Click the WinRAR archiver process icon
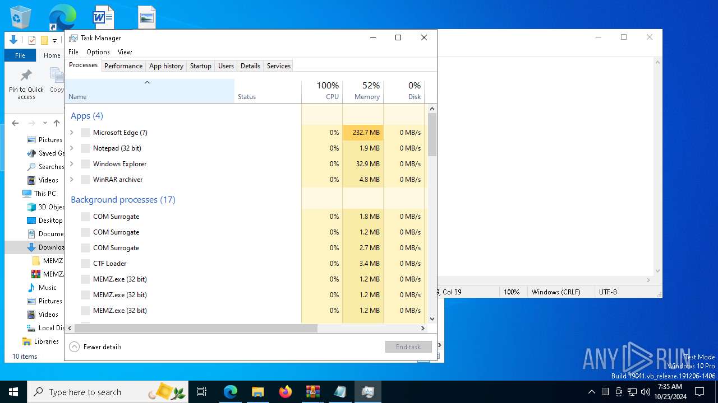718x403 pixels. coord(85,180)
